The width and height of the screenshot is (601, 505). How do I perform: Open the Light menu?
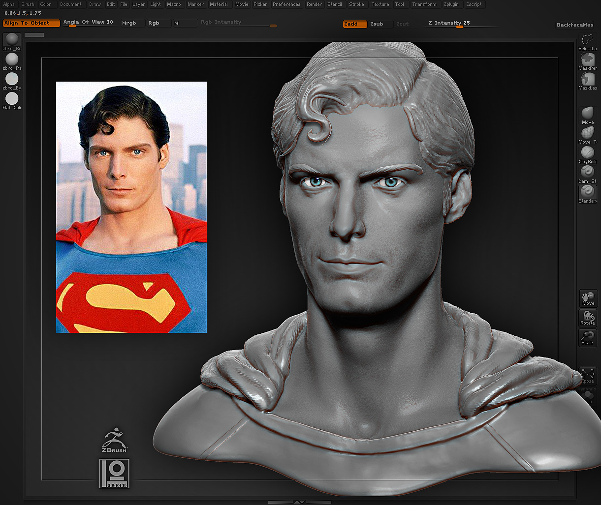point(156,4)
